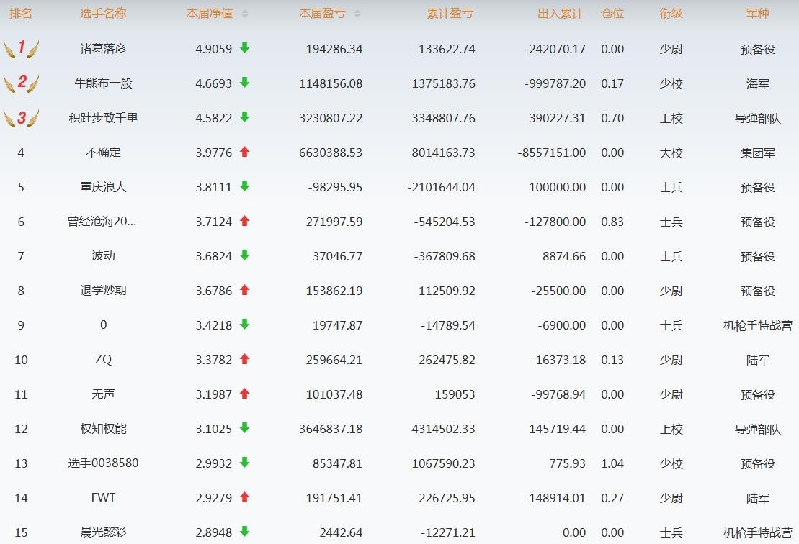Viewport: 799px width, 544px height.
Task: Click green down arrow beside 3.1025
Action: (x=244, y=428)
